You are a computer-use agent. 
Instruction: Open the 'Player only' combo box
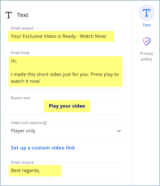pos(65,131)
